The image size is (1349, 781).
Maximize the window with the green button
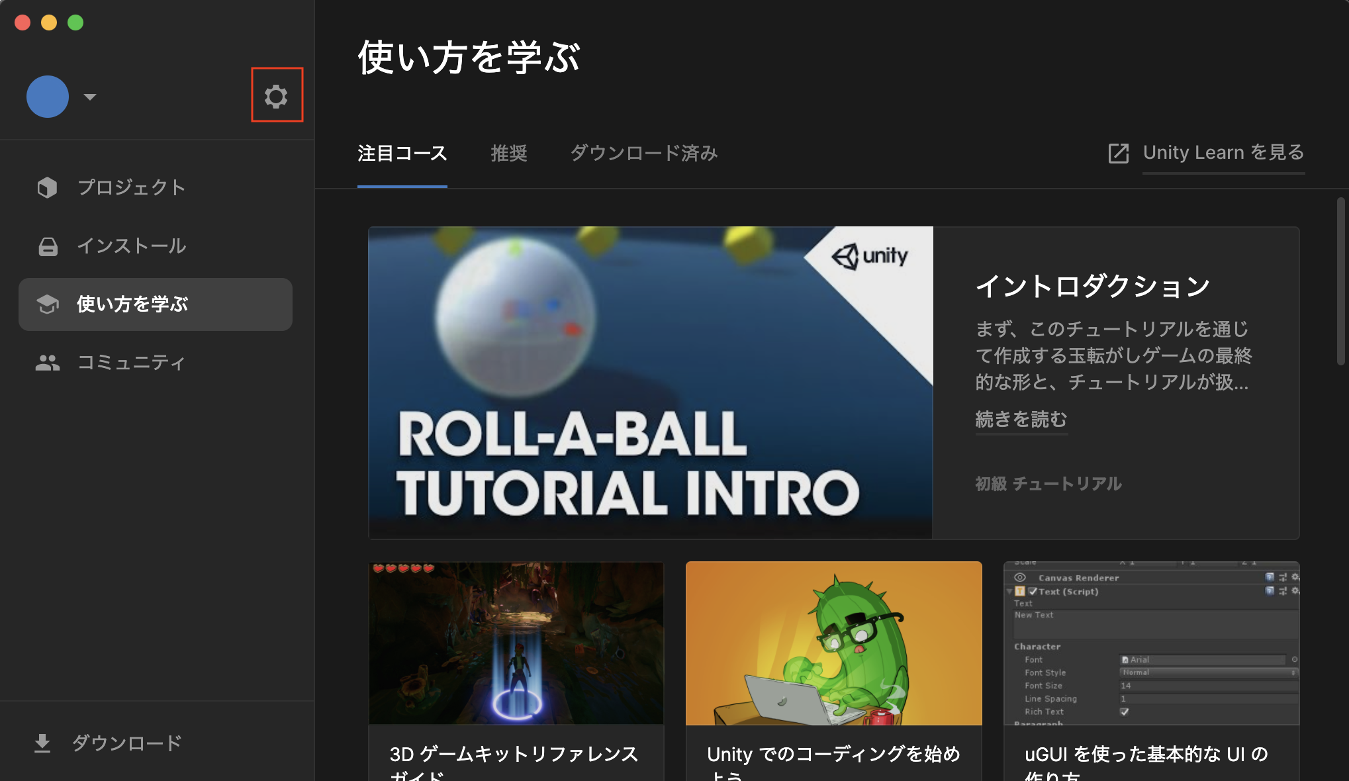75,23
